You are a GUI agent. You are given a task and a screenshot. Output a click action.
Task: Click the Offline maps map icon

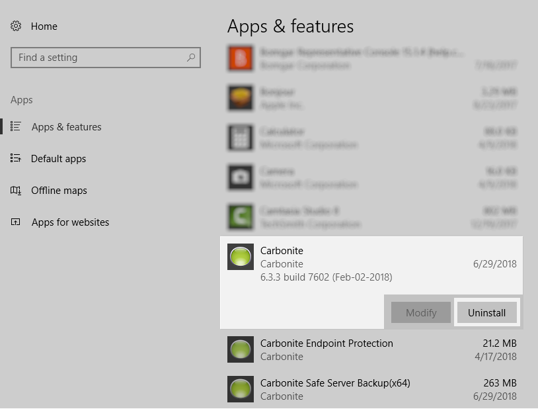[16, 191]
